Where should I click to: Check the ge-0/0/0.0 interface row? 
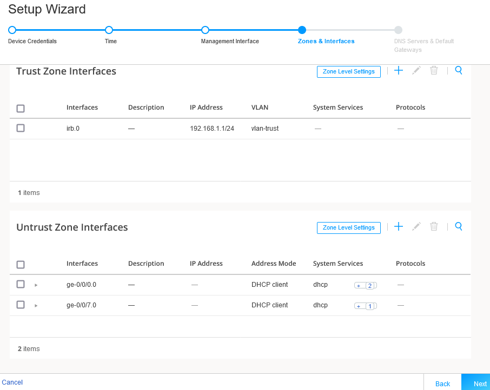20,284
